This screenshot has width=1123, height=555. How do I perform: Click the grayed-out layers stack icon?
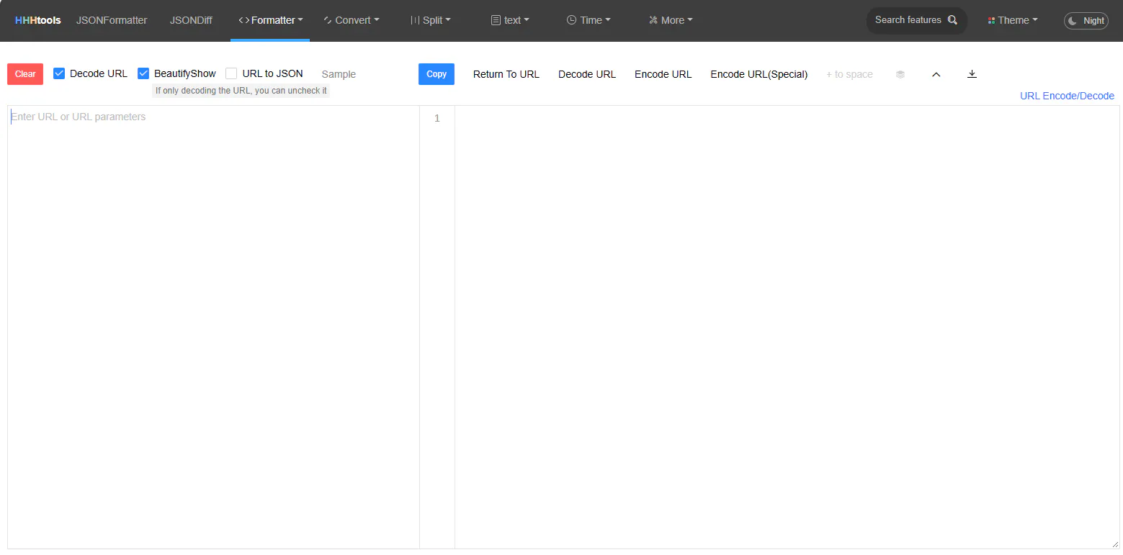coord(900,74)
